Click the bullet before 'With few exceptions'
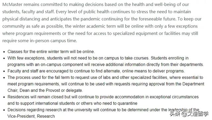The width and height of the screenshot is (212, 120). coord(4,59)
